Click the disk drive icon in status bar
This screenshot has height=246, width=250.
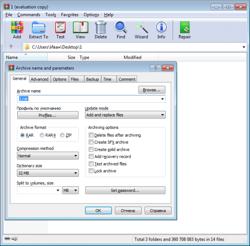8,238
